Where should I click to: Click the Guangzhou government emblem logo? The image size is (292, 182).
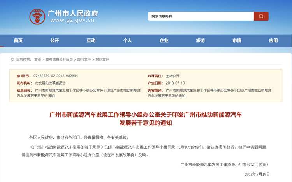click(37, 16)
